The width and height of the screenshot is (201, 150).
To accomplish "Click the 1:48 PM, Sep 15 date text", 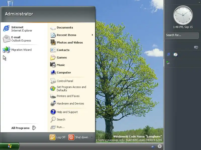I will tap(183, 27).
